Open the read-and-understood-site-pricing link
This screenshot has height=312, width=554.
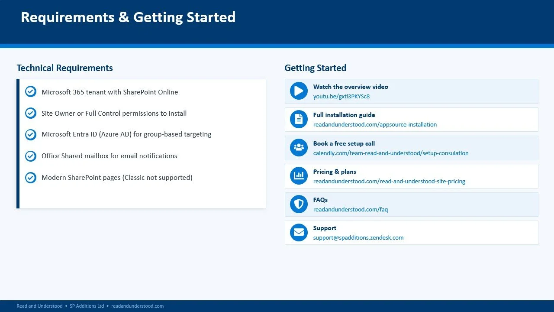tap(389, 181)
